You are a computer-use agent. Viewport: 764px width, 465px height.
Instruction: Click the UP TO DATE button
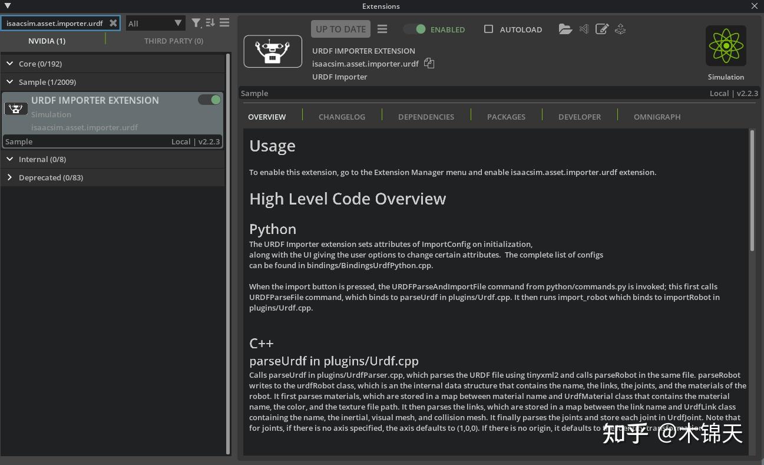(340, 28)
